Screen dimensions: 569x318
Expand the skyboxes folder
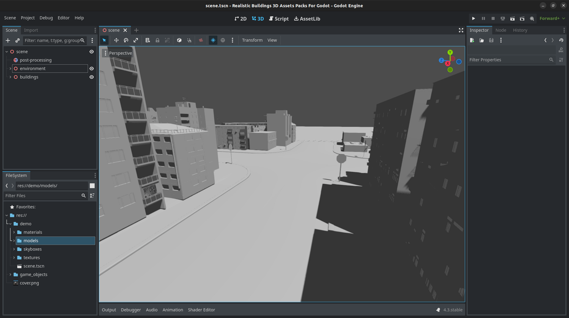pos(14,249)
